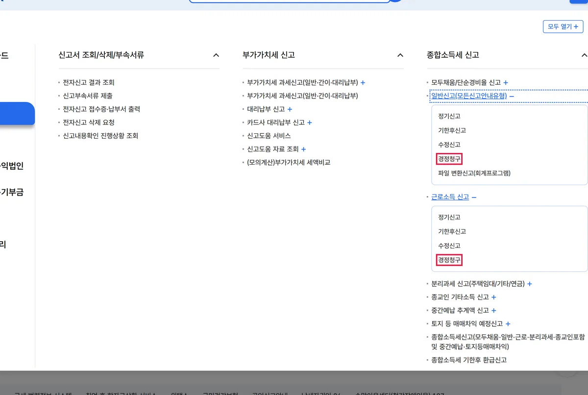Select 전자신고 접수증·납부서 출력
Screen dimensions: 588x395
pyautogui.click(x=101, y=109)
